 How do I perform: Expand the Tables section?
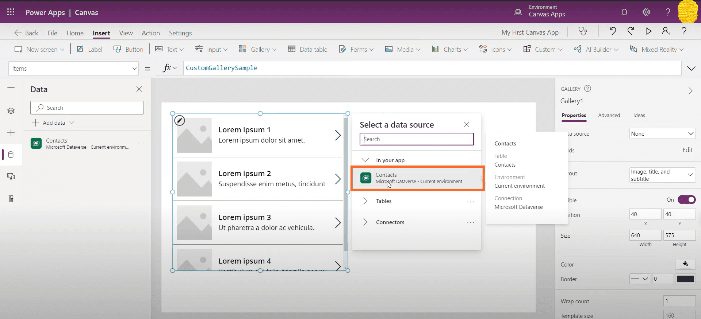[383, 201]
